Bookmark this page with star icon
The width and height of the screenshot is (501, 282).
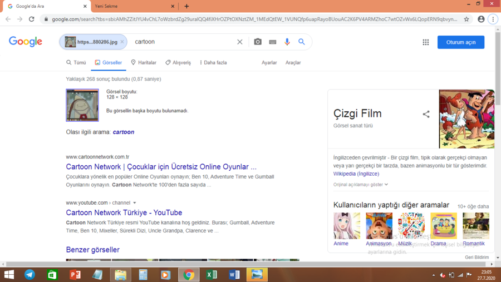[466, 19]
